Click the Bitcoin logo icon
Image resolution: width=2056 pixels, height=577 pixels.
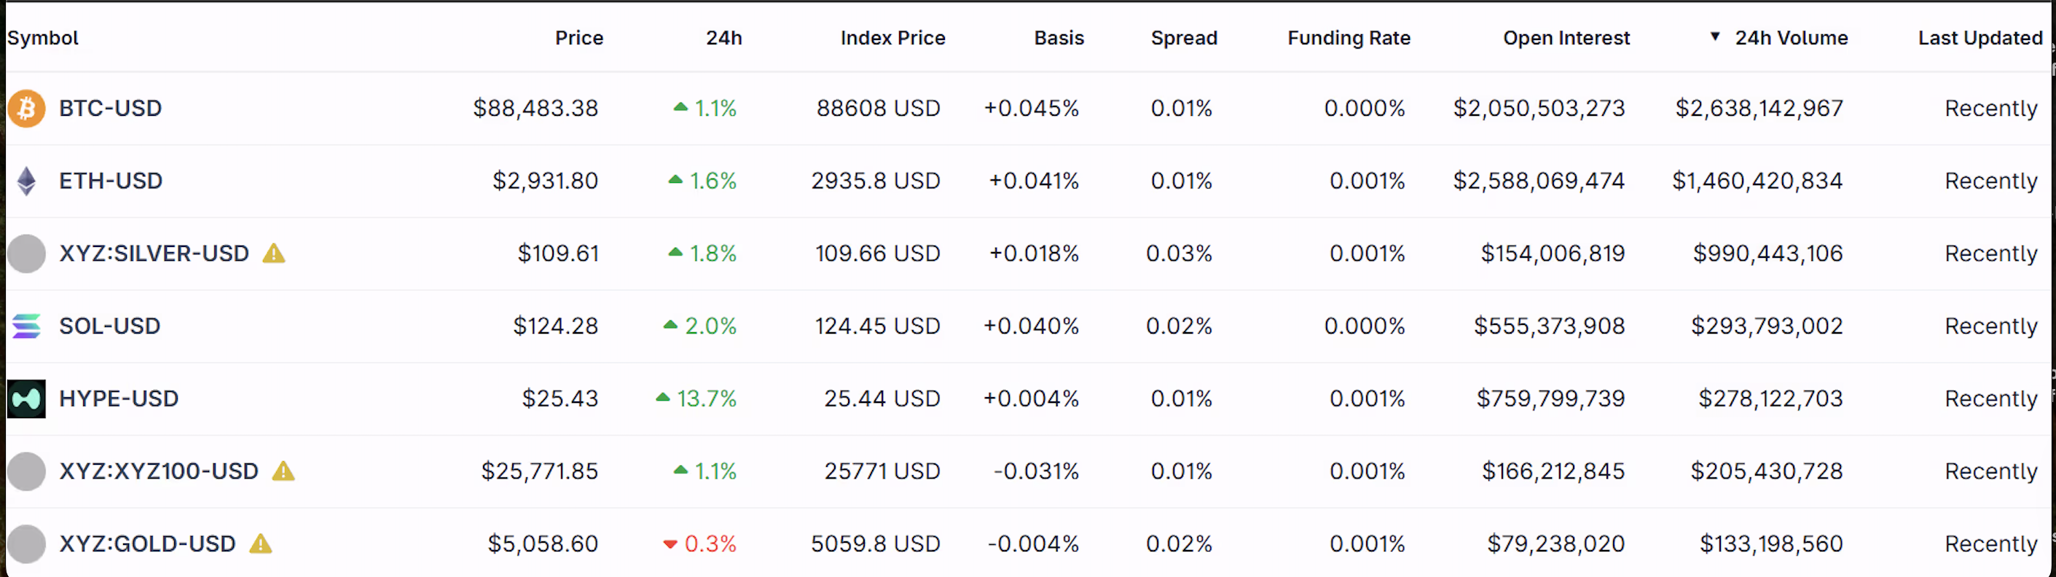pyautogui.click(x=26, y=108)
